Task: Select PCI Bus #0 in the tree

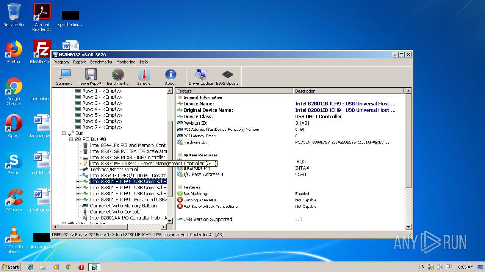Action: click(94, 139)
